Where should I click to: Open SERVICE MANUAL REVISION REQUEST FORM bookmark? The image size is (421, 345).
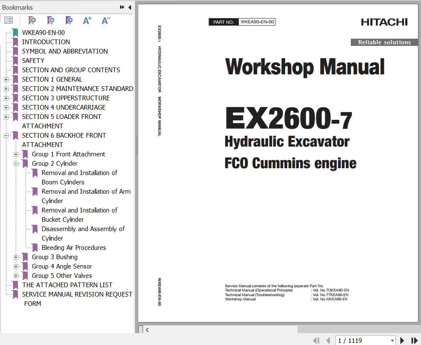pyautogui.click(x=77, y=299)
